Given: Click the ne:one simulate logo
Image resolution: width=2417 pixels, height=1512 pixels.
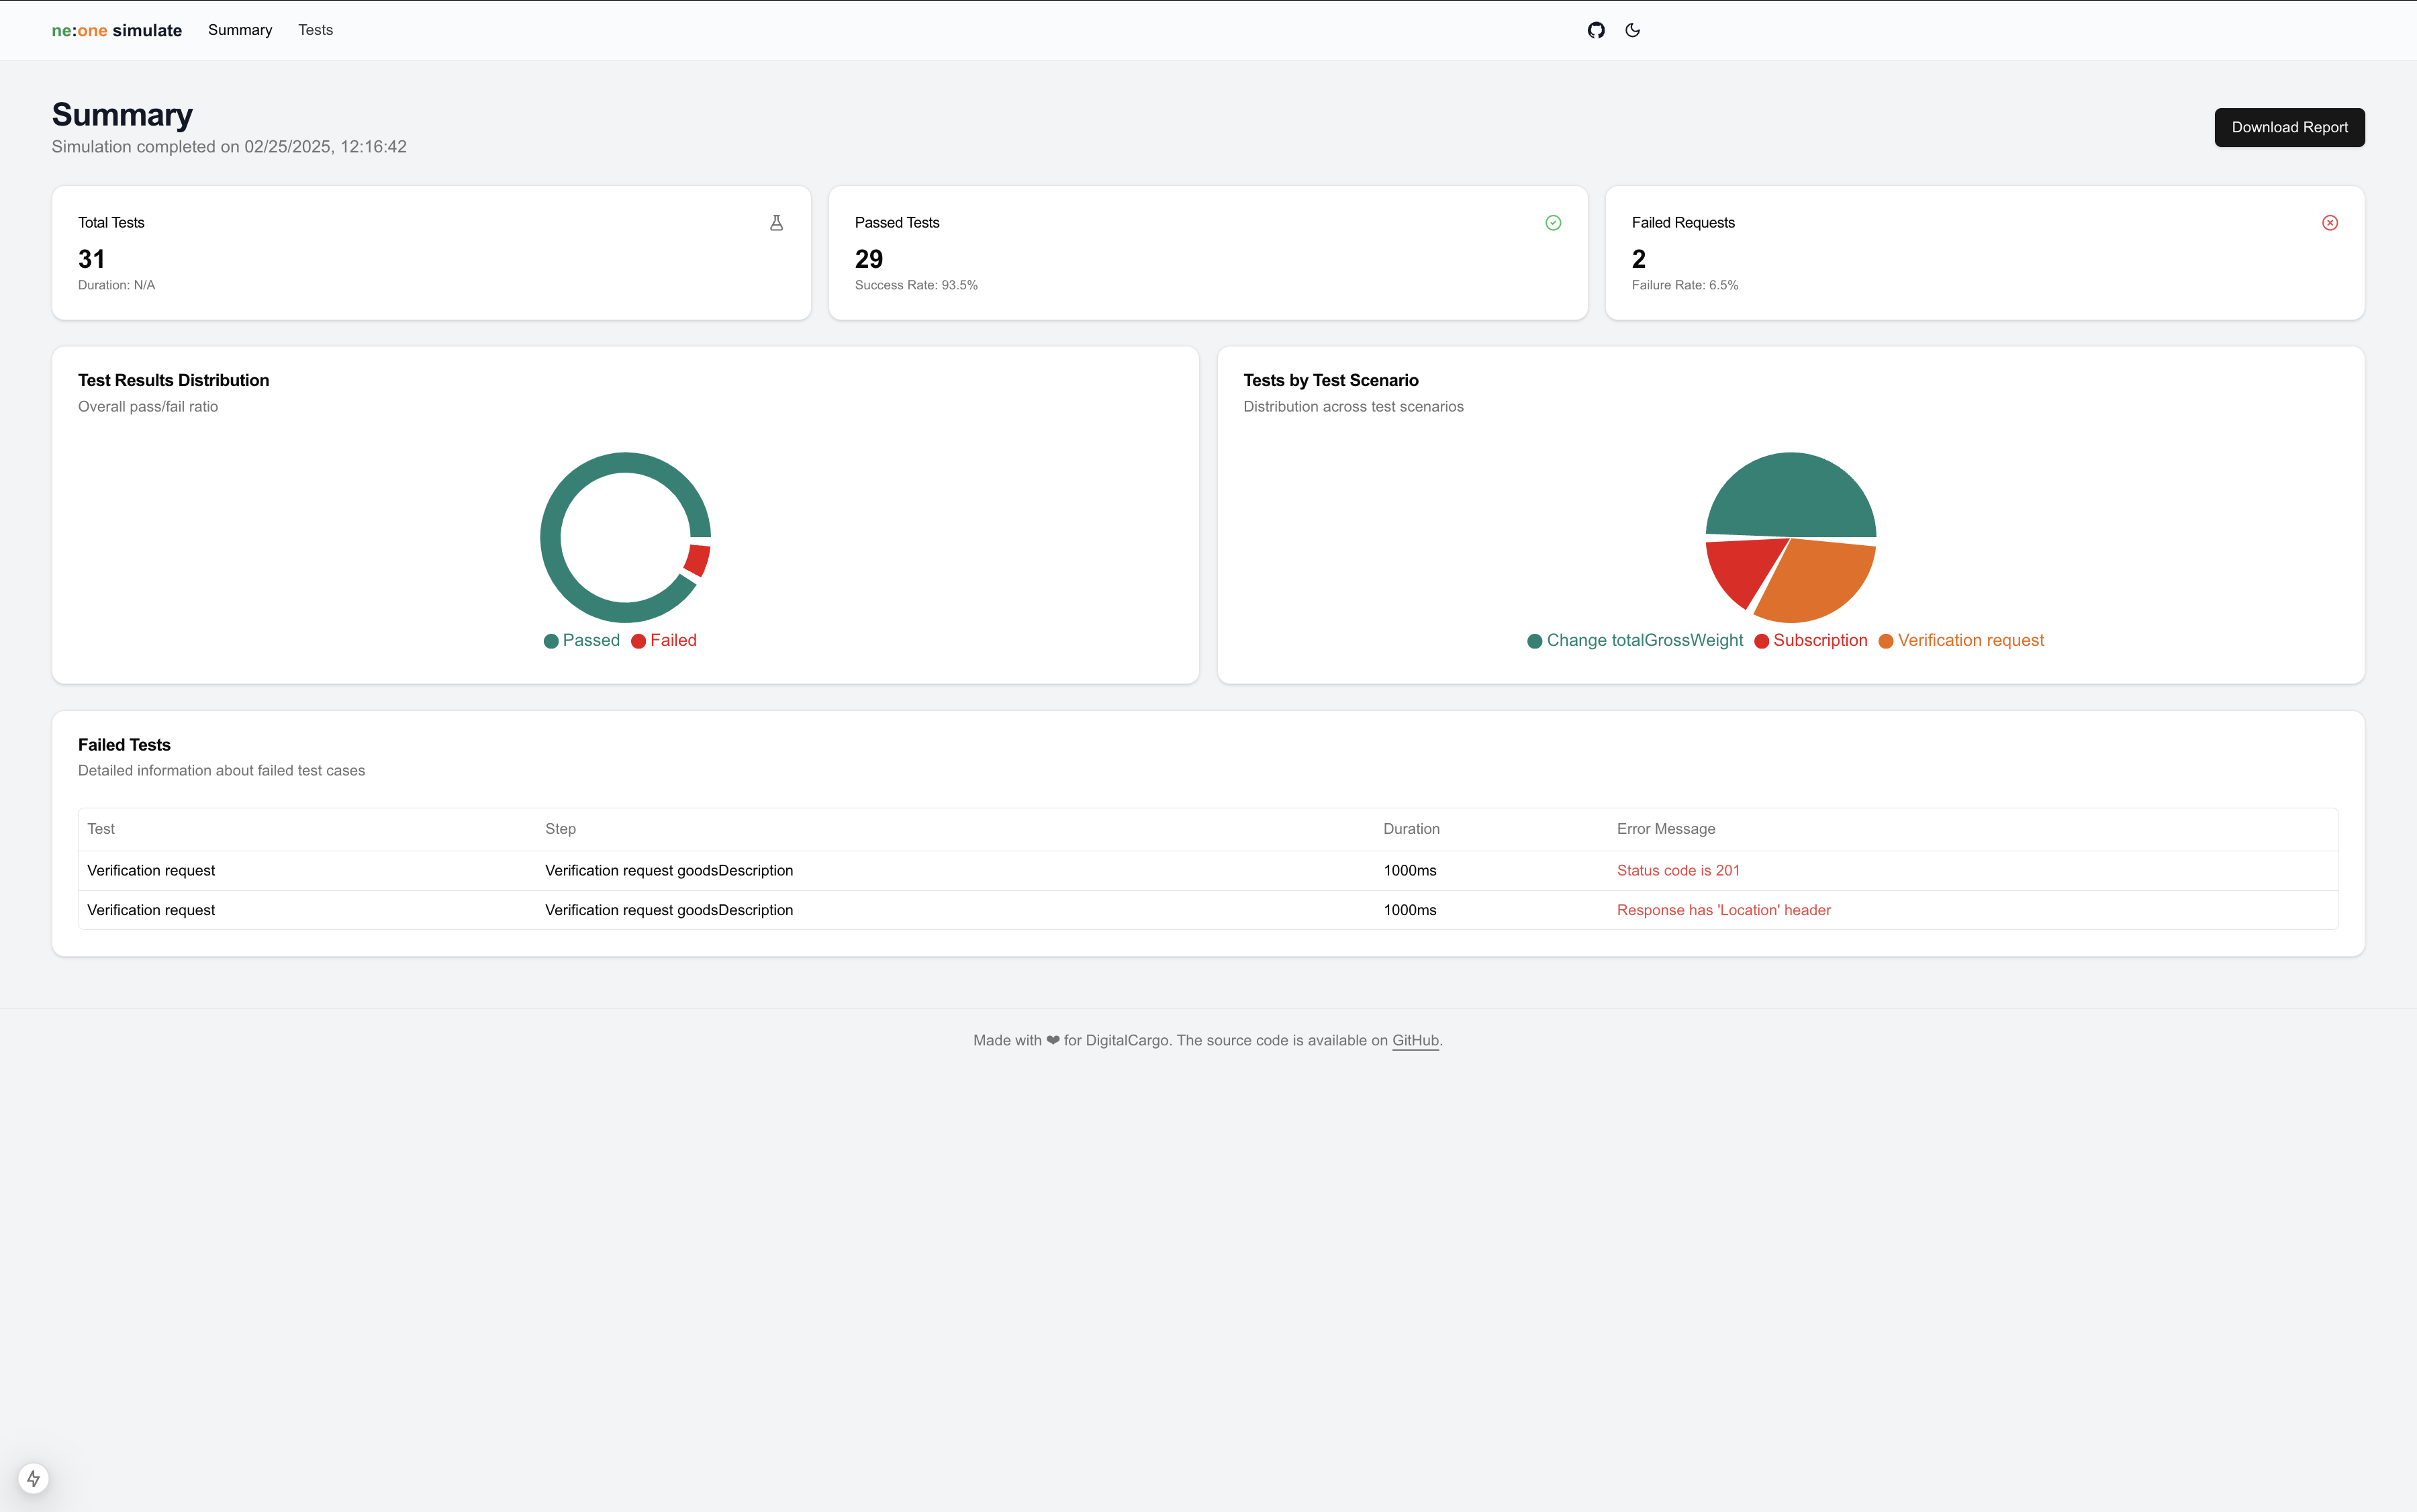Looking at the screenshot, I should coord(116,30).
